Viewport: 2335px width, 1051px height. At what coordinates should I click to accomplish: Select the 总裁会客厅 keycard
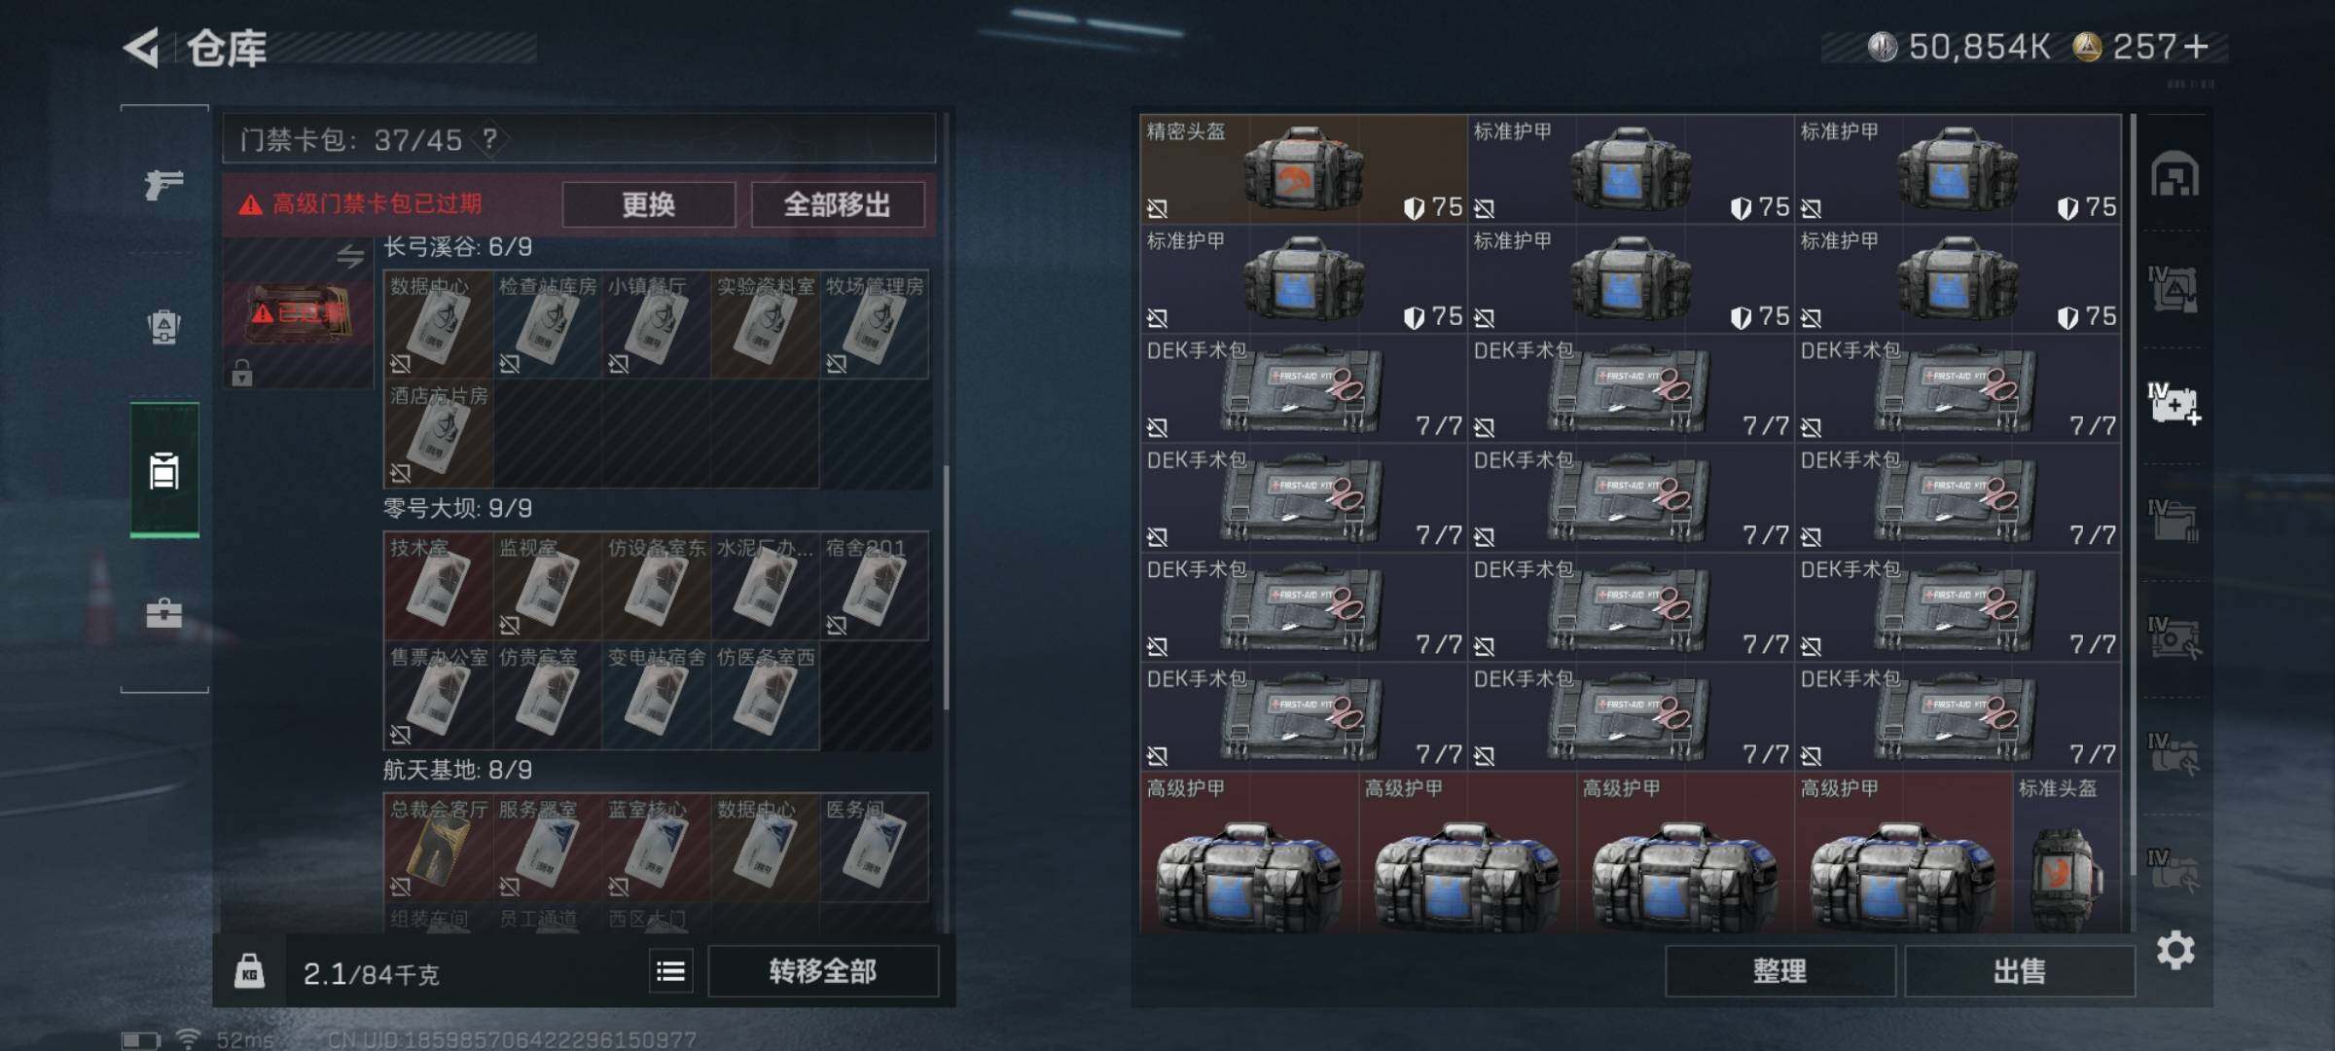pos(438,847)
